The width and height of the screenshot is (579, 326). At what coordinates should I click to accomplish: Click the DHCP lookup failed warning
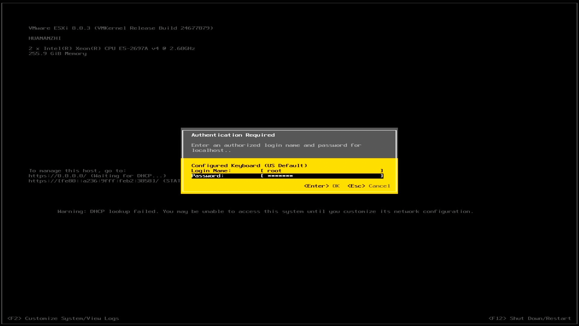[265, 212]
